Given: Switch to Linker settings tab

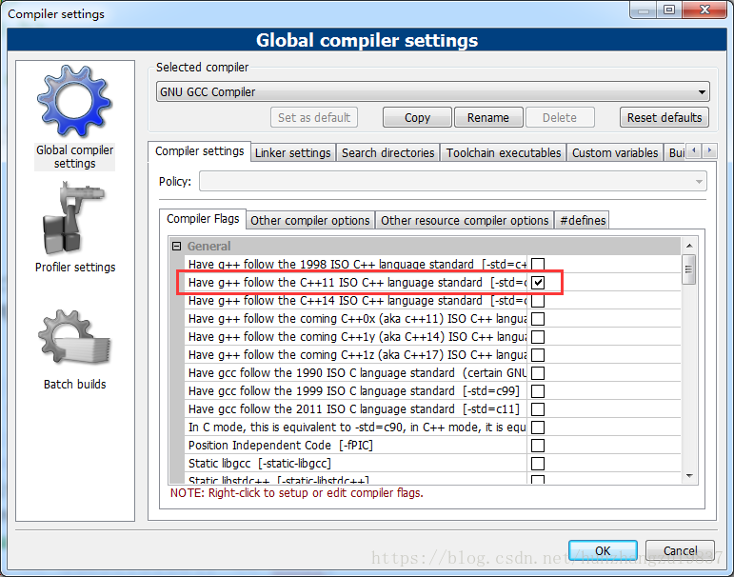Looking at the screenshot, I should coord(293,152).
